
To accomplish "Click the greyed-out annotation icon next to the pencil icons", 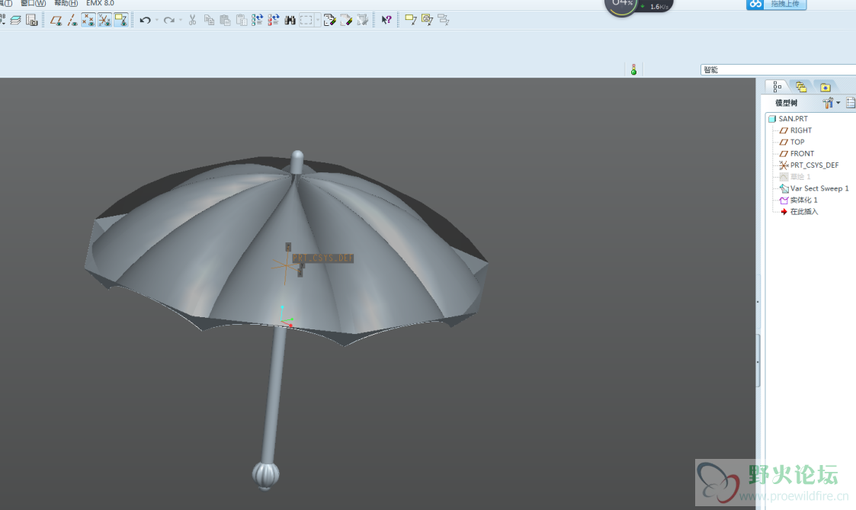I will pos(363,21).
